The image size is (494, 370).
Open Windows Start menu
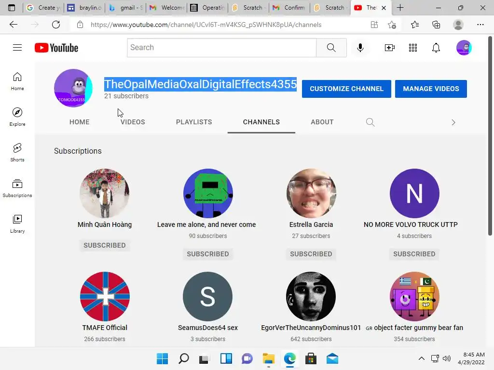[x=162, y=358]
